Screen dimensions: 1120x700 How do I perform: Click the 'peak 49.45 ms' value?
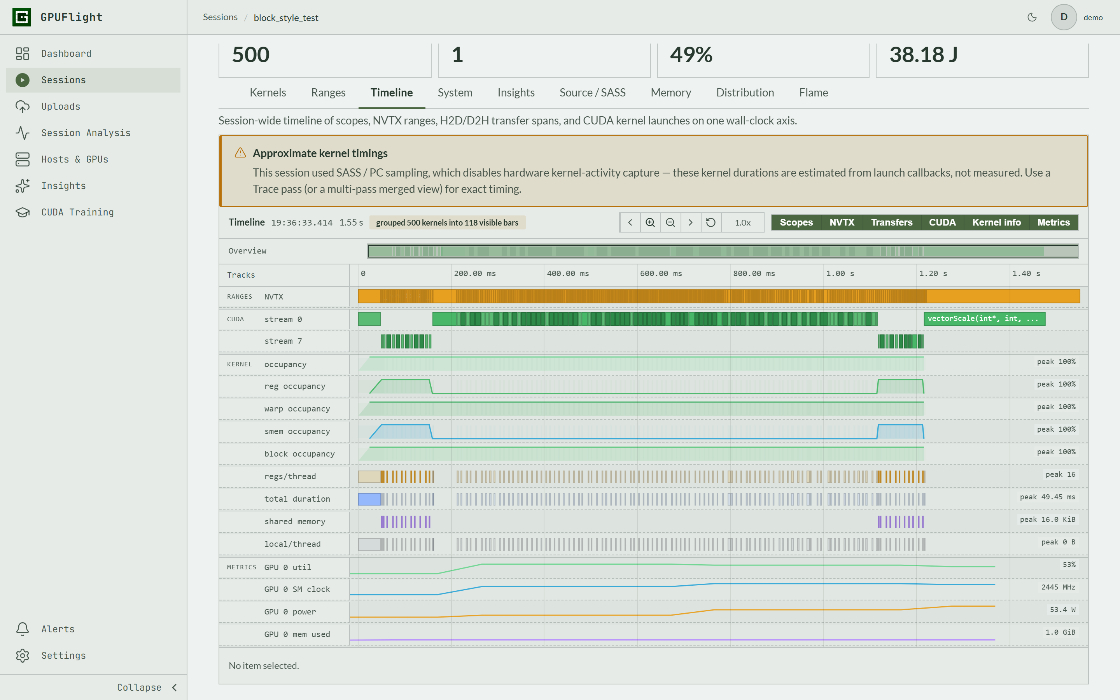tap(1047, 497)
